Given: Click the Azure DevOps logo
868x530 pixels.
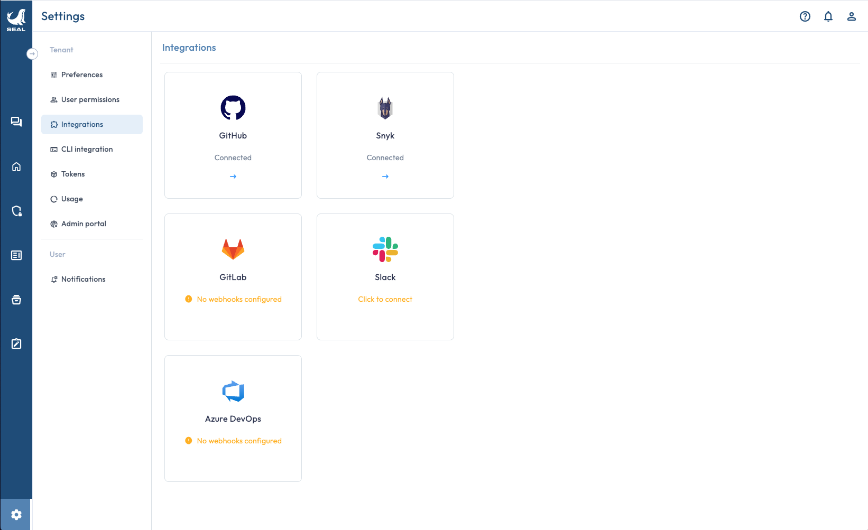Looking at the screenshot, I should pos(233,391).
